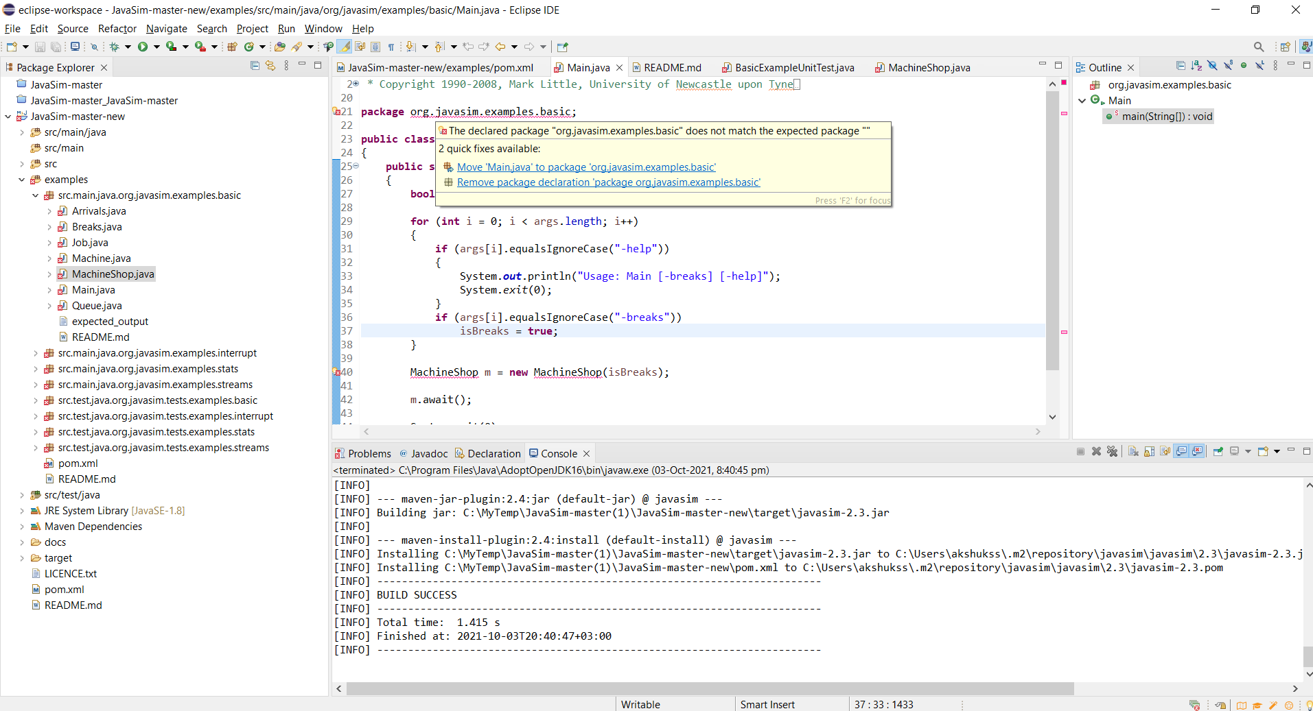Toggle Hide Static Members in Outline

click(1228, 66)
